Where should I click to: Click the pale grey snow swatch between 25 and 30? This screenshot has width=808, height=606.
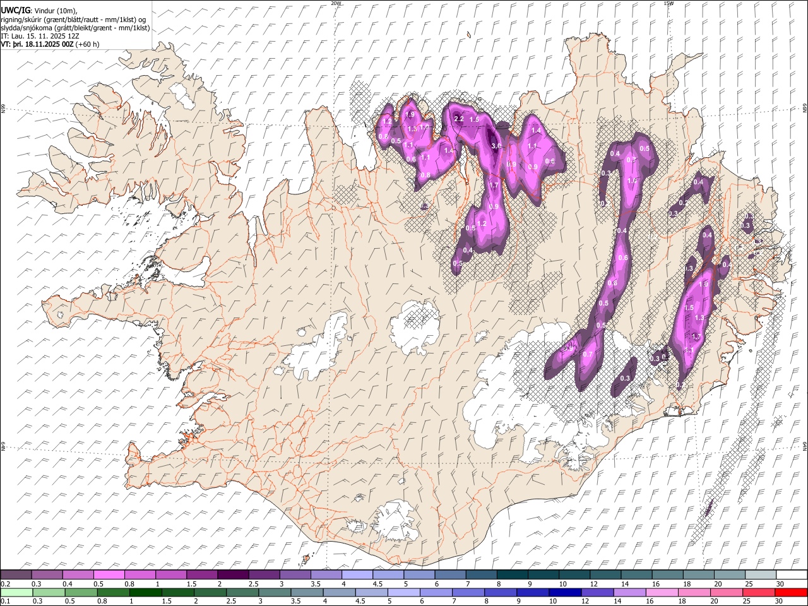761,574
